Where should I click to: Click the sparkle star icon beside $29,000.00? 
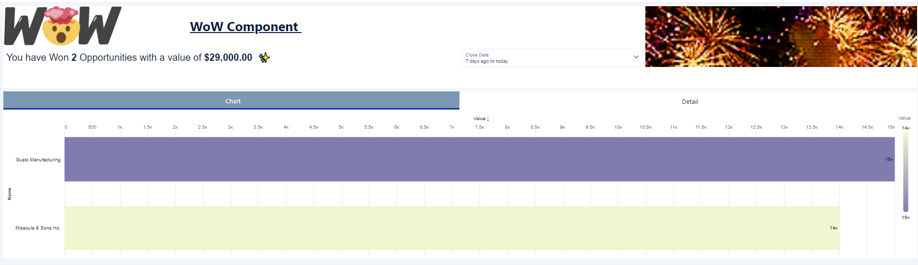pos(264,58)
